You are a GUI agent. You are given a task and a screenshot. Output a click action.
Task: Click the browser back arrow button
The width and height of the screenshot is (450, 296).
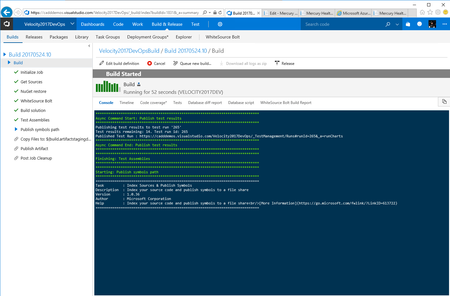[7, 12]
